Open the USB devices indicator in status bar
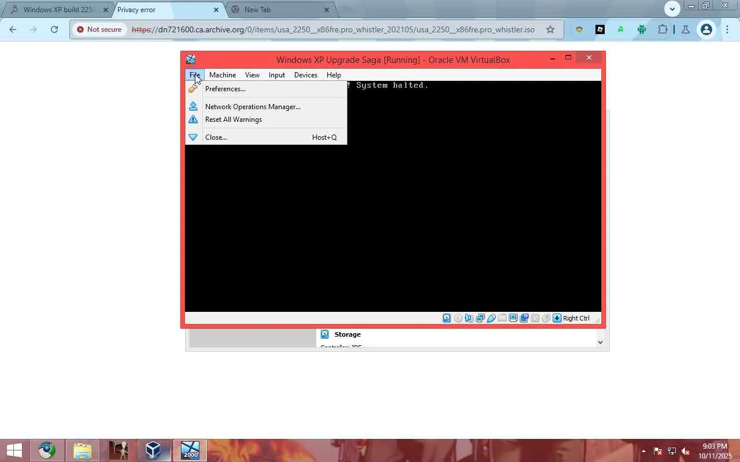Screen dimensions: 740x462 (x=491, y=318)
